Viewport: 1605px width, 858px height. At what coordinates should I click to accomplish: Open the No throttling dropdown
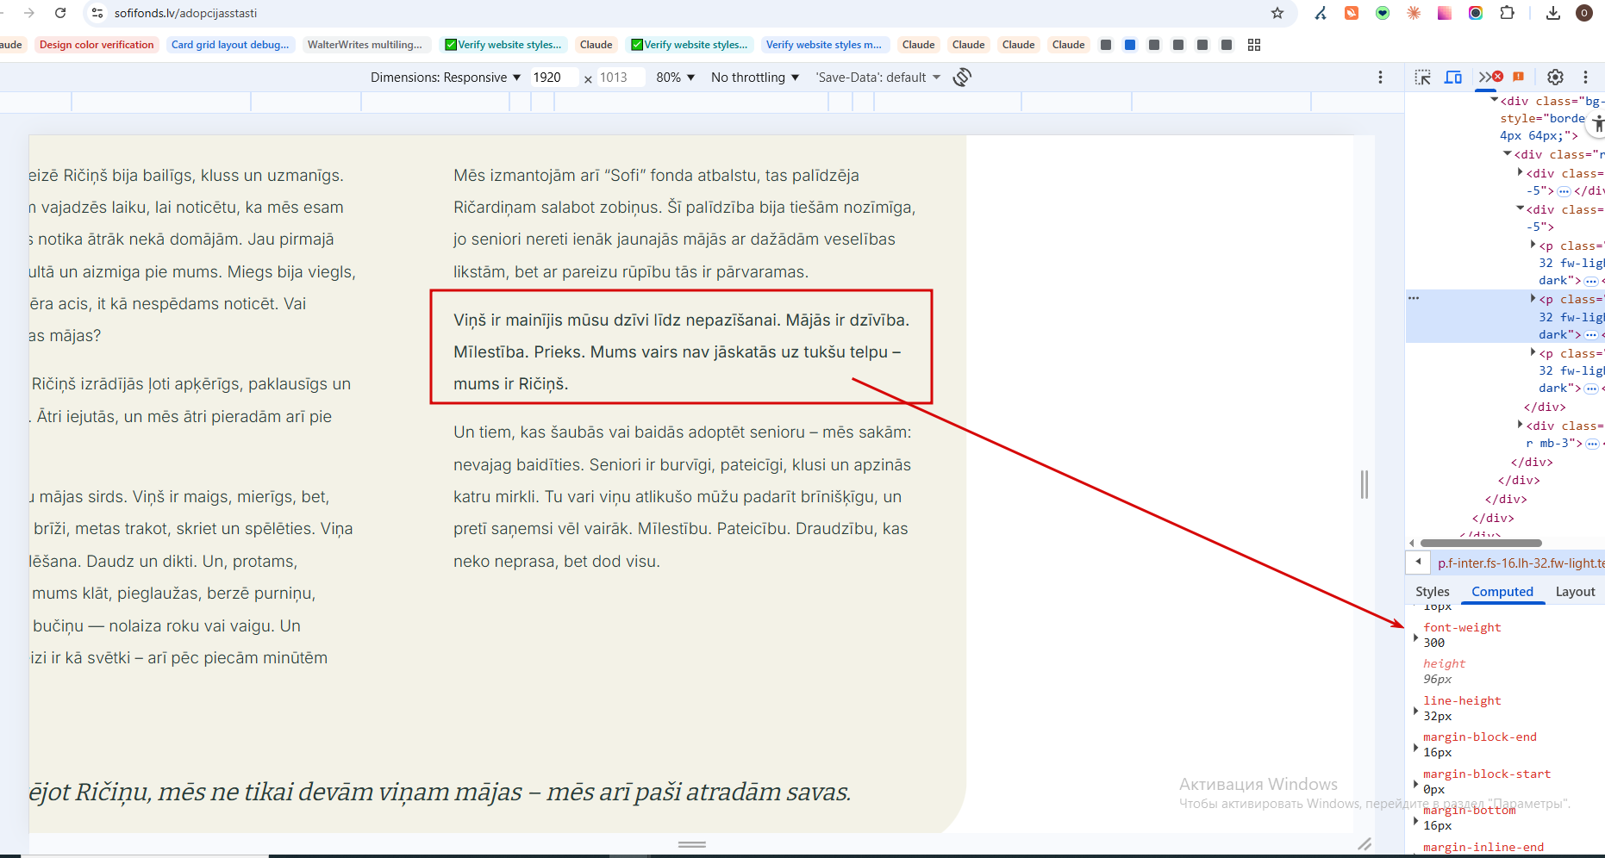pos(755,77)
